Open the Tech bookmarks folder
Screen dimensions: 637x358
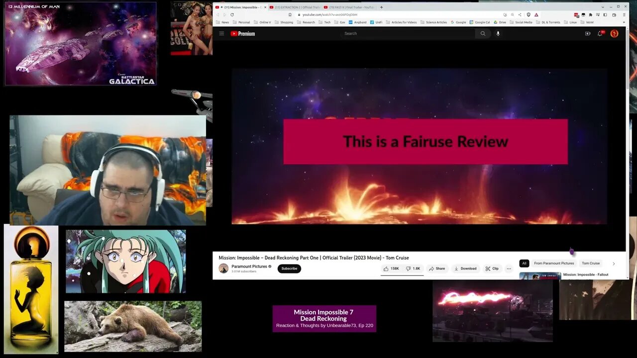point(324,22)
